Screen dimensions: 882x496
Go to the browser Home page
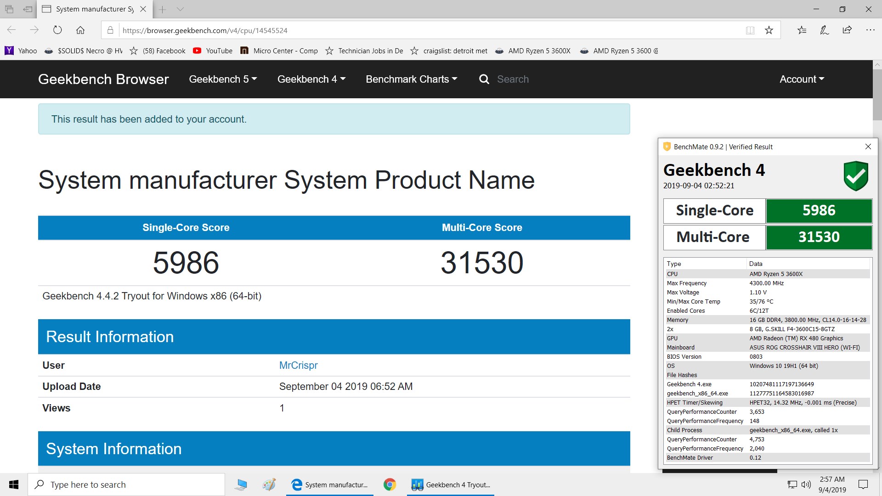click(80, 30)
